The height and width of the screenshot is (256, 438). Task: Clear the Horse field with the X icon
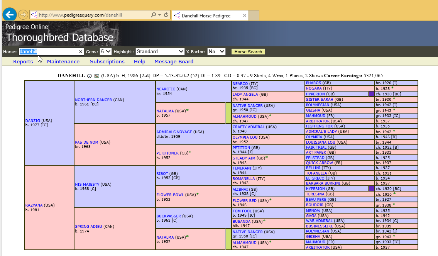click(x=81, y=52)
